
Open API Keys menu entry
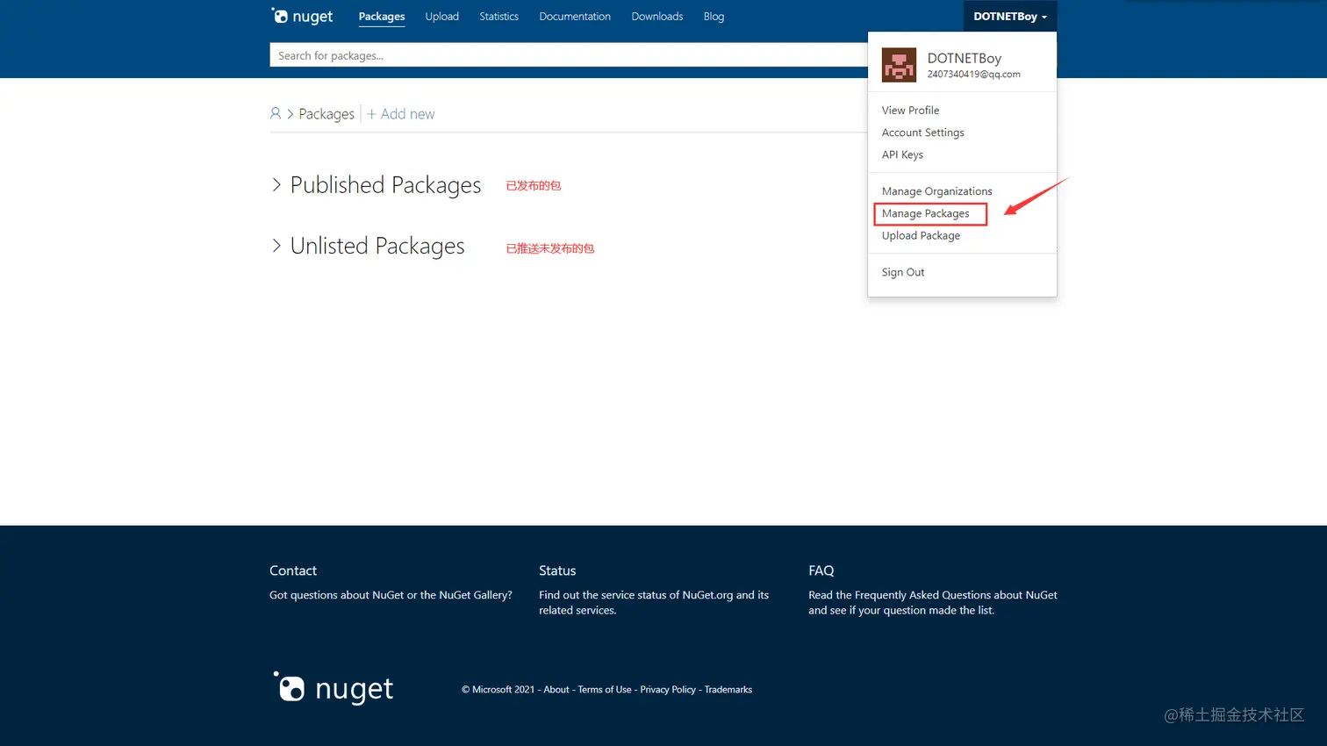click(902, 154)
